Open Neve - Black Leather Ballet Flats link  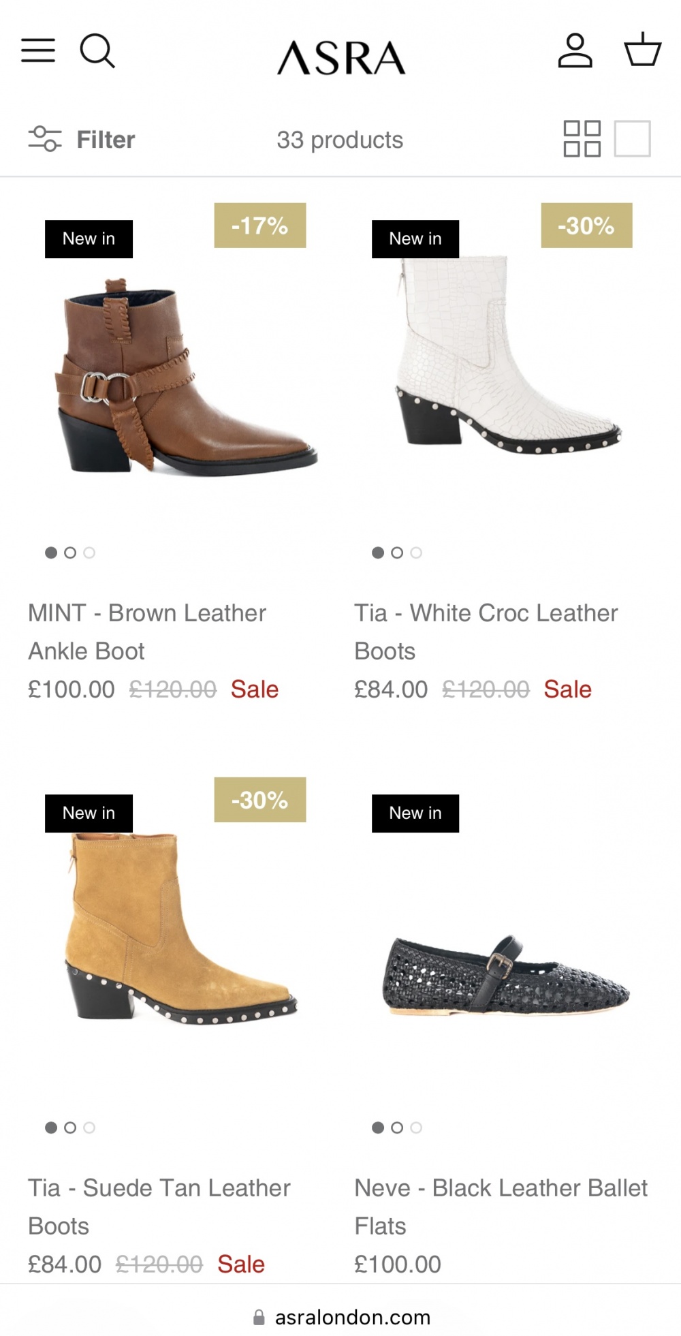pyautogui.click(x=501, y=1207)
